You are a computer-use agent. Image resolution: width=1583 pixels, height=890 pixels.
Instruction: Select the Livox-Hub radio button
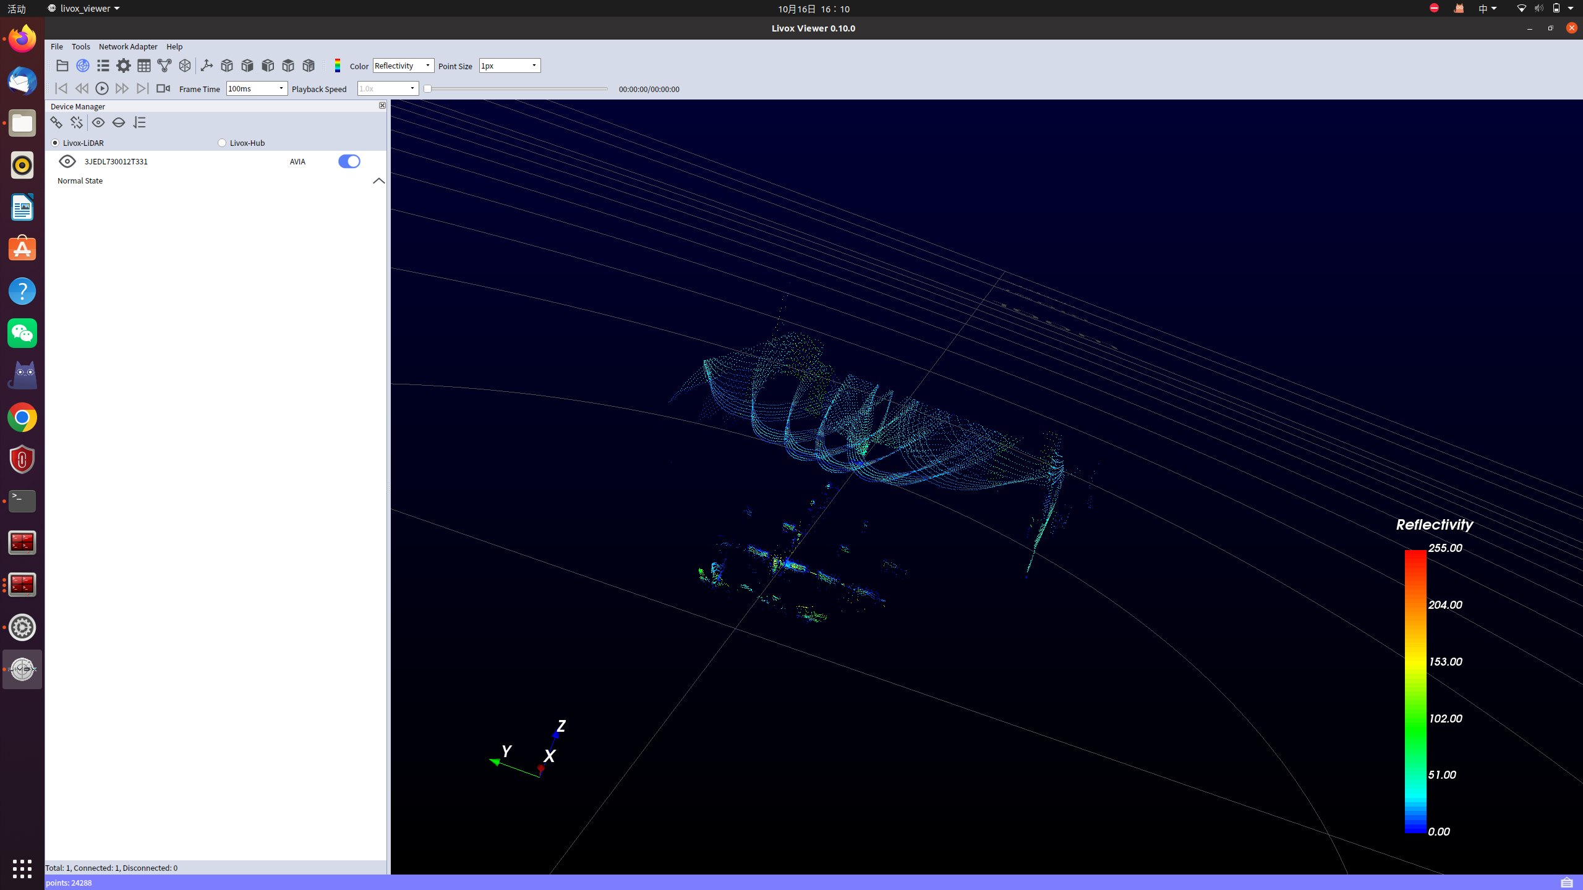[222, 143]
